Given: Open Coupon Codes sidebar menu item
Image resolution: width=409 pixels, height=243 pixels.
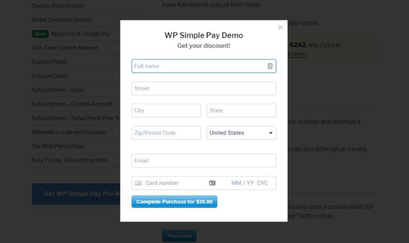Looking at the screenshot, I should pos(50,76).
